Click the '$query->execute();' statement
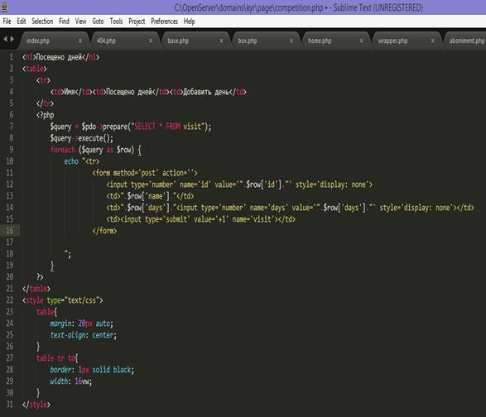The width and height of the screenshot is (486, 417). click(82, 138)
